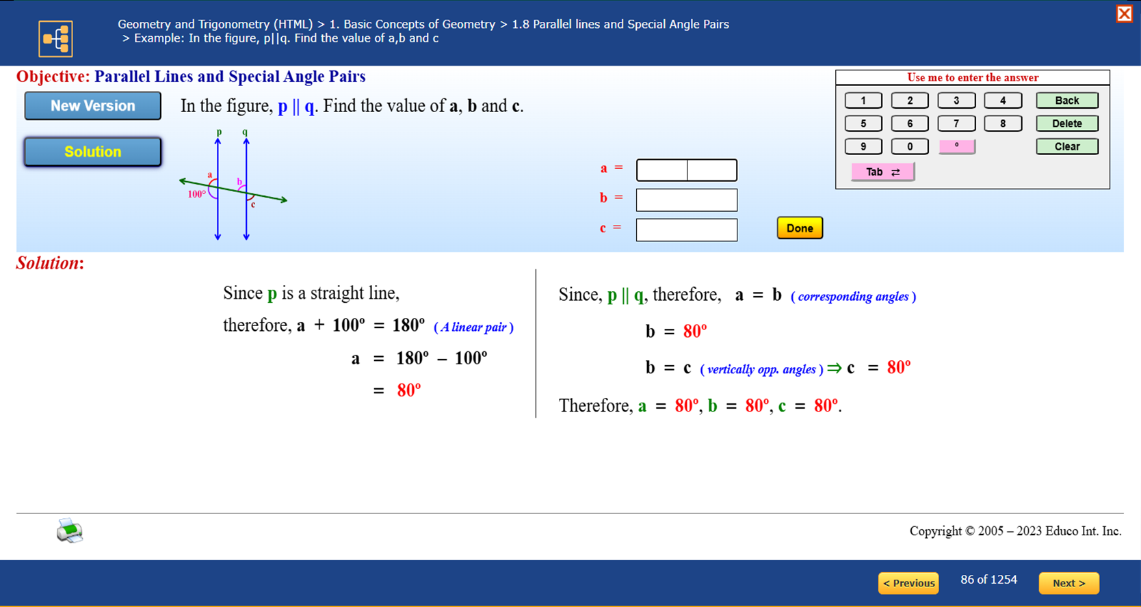Open the course tree navigation icon

pos(55,38)
